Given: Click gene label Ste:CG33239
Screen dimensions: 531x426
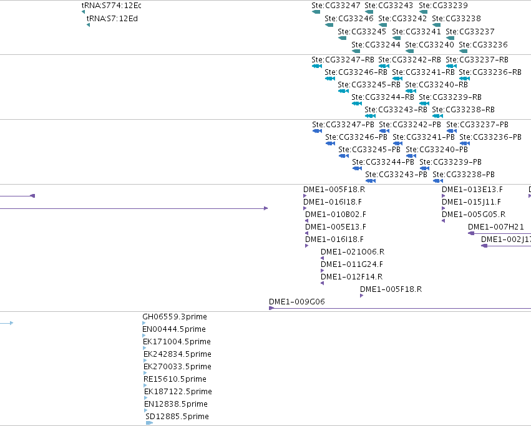Looking at the screenshot, I should (443, 6).
